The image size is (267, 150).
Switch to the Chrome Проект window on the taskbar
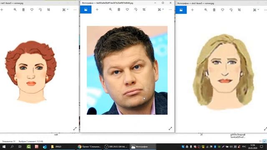click(x=89, y=147)
